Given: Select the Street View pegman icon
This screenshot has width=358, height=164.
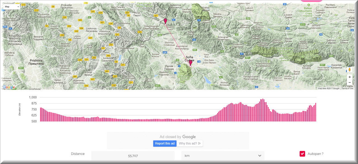Looking at the screenshot, I should pos(349,70).
